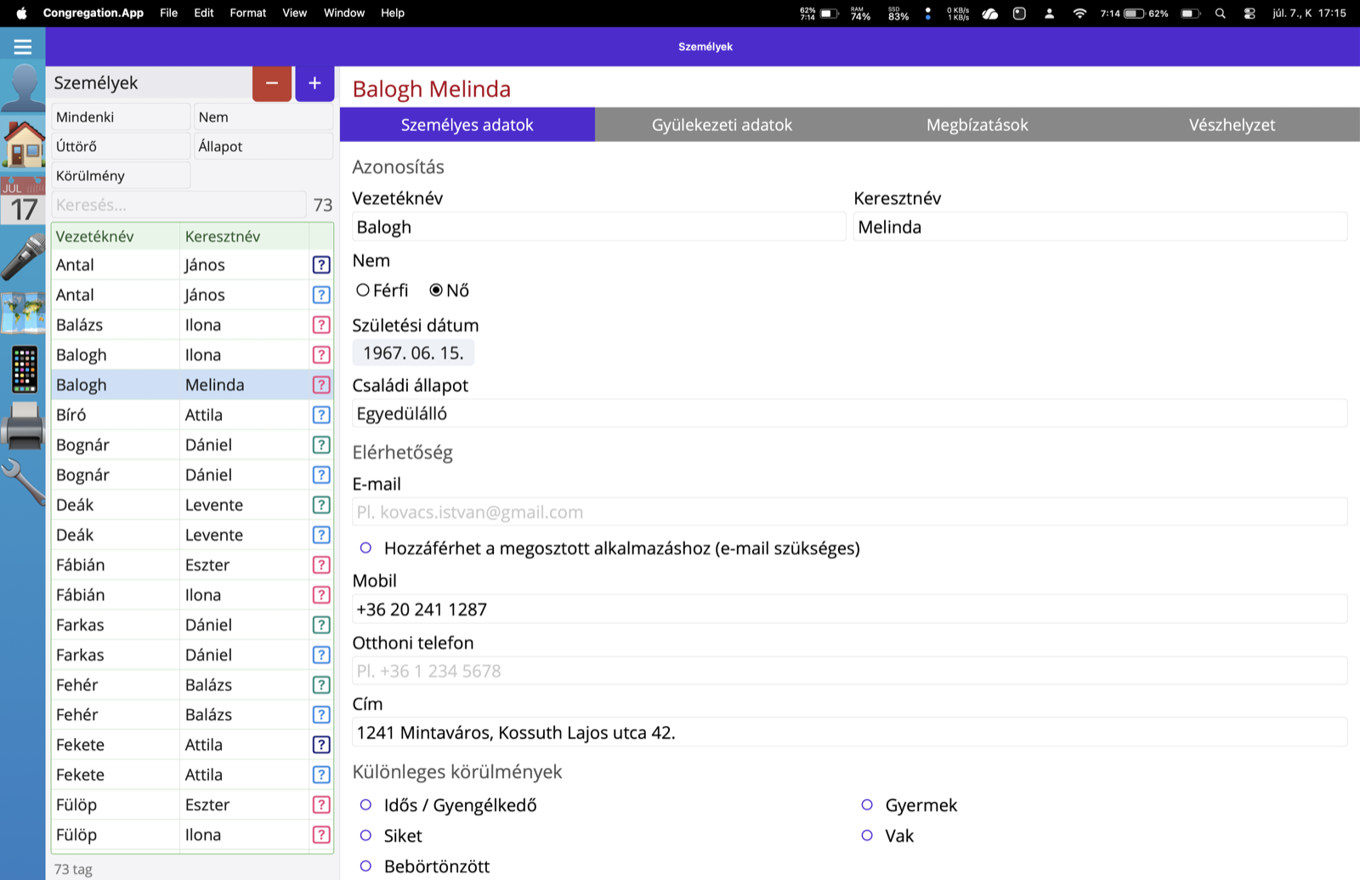
Task: Open the house icon in sidebar
Action: click(23, 144)
